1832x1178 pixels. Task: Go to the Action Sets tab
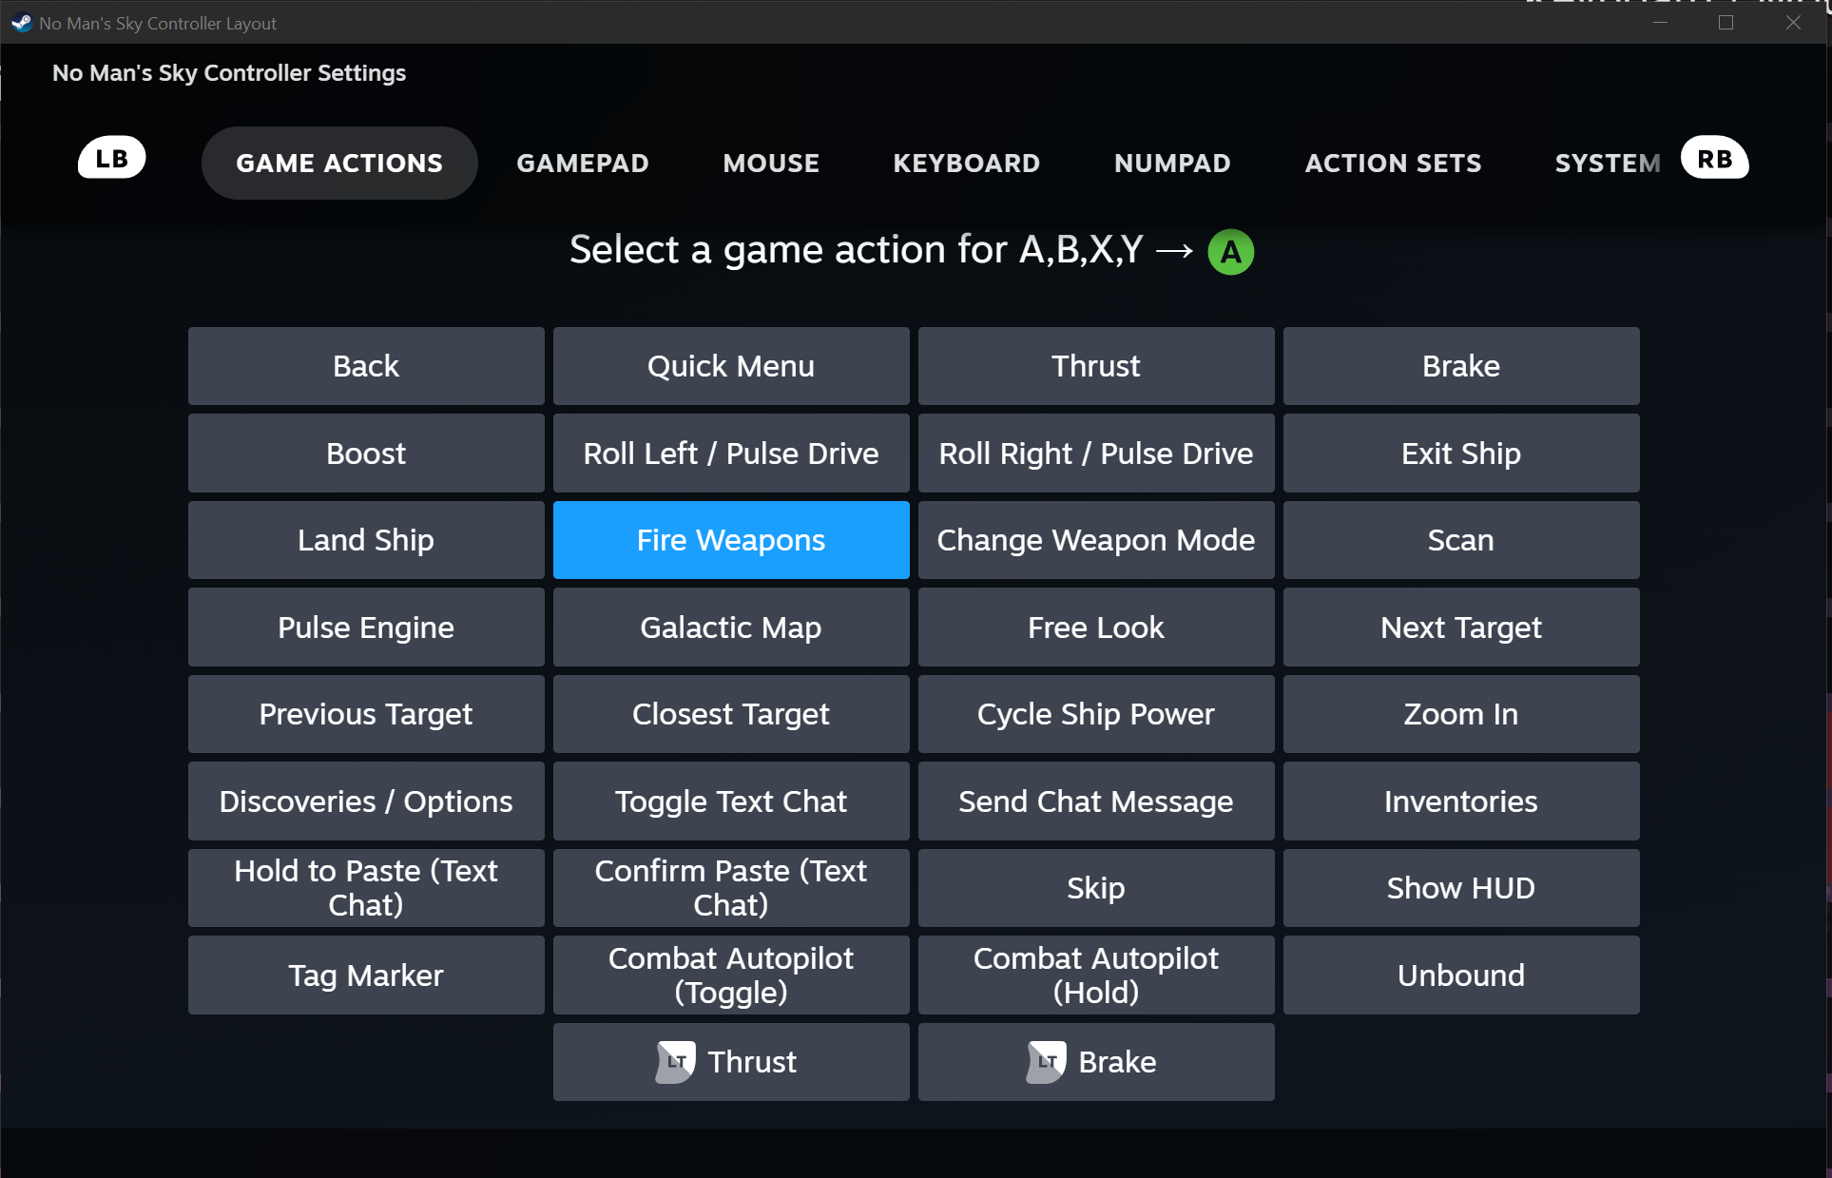1392,164
